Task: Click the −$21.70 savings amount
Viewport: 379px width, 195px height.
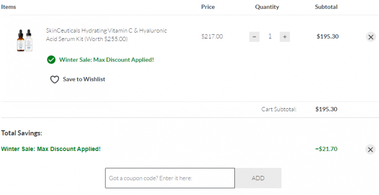Action: point(326,149)
